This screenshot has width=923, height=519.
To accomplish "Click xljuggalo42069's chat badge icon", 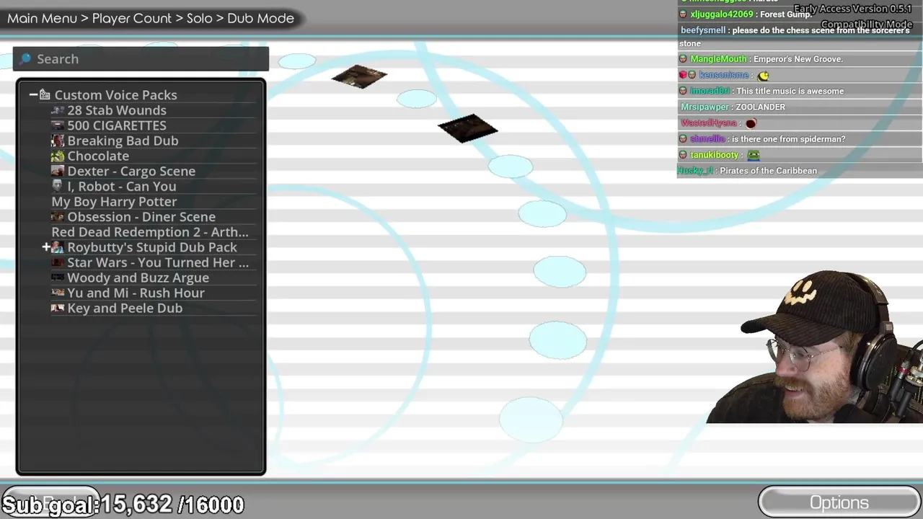I will point(684,14).
